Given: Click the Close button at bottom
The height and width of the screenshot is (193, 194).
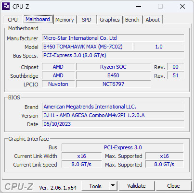Looking at the screenshot, I should click(x=173, y=186).
